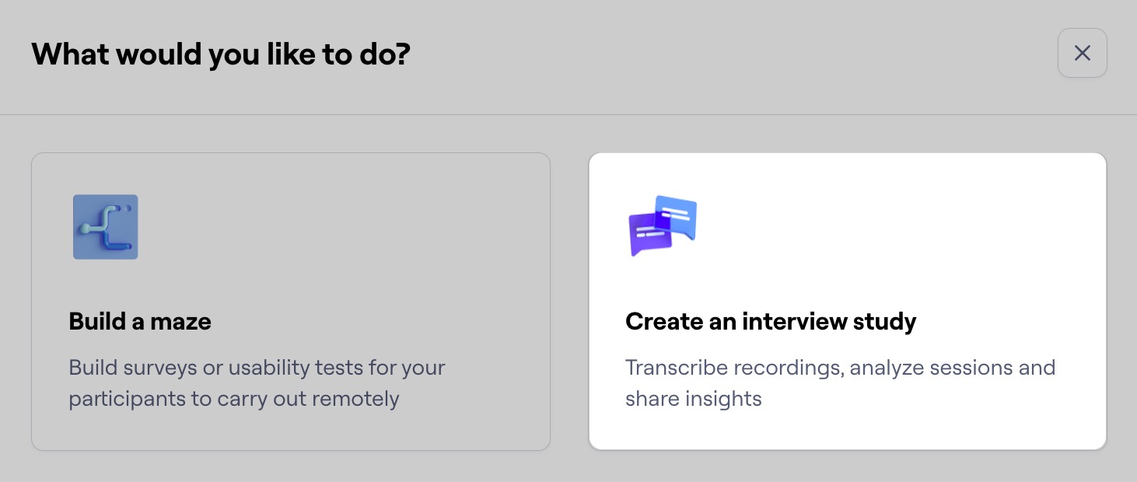Choose the maze building option
The image size is (1137, 482).
[x=291, y=301]
